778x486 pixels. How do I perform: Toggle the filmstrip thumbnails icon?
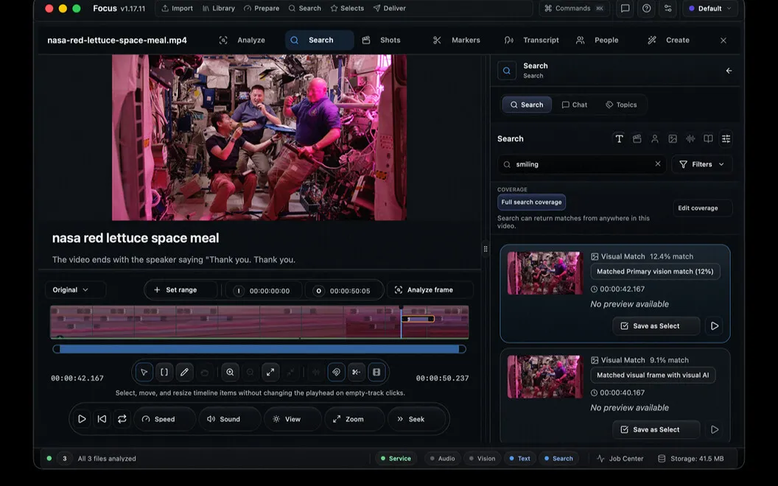376,372
